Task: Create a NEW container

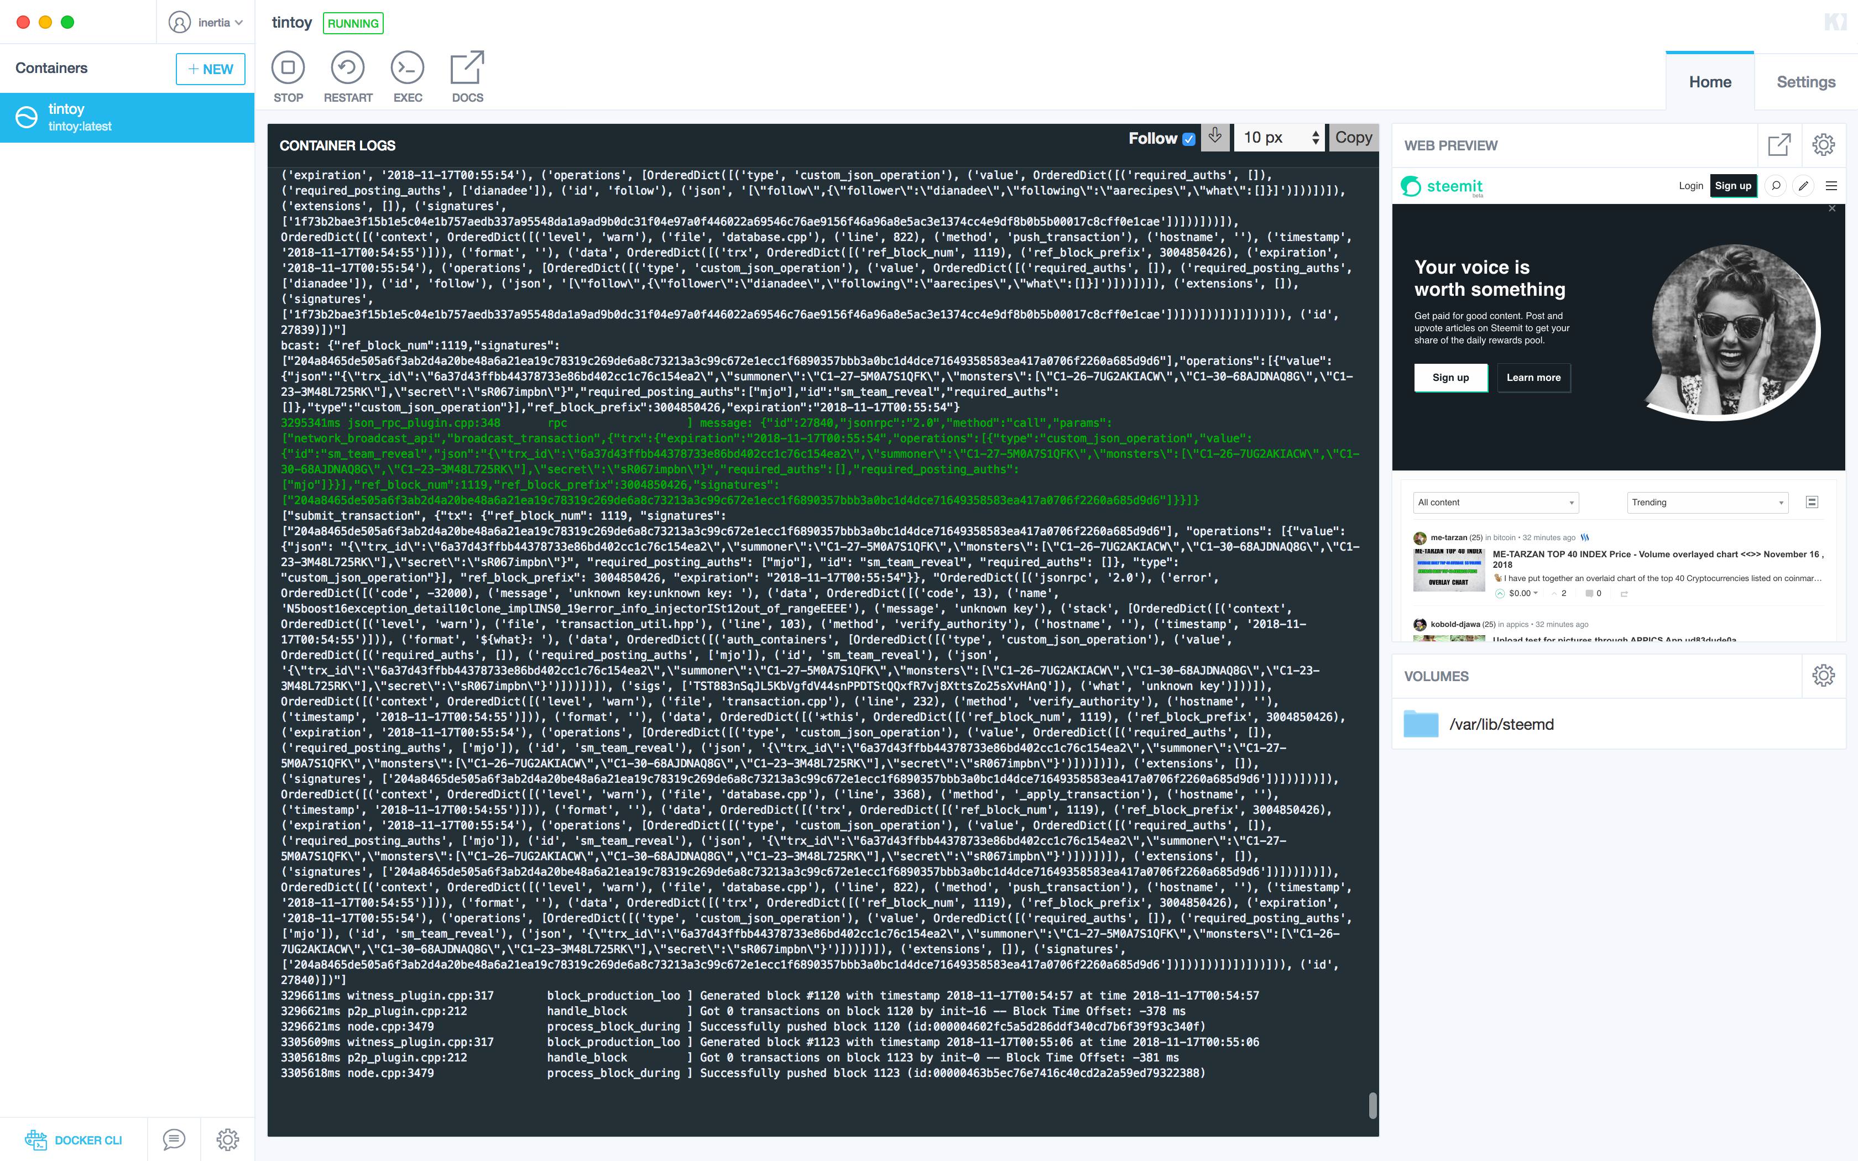Action: (210, 69)
